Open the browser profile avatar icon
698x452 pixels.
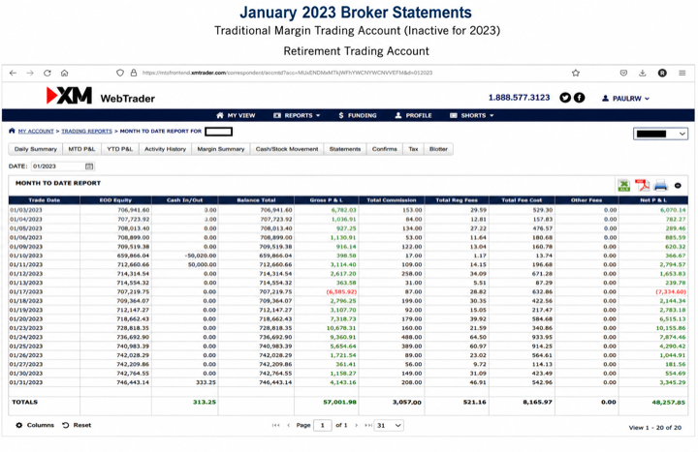[x=662, y=73]
